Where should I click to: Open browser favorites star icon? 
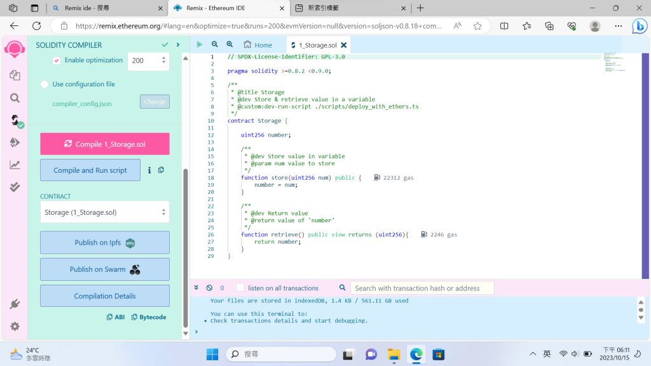tap(477, 26)
